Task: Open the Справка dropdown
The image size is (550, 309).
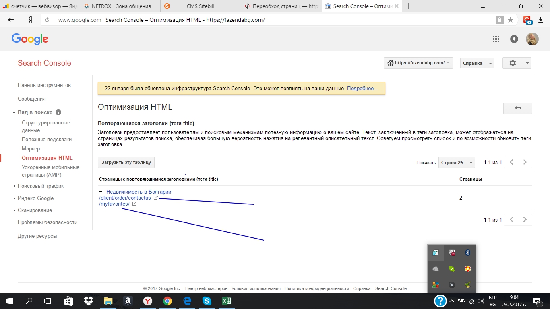Action: (x=477, y=63)
